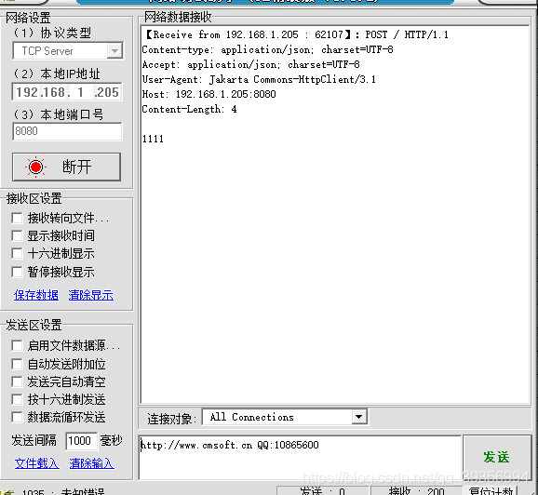The image size is (538, 495).
Task: Expand the All Connections dropdown
Action: pos(359,417)
